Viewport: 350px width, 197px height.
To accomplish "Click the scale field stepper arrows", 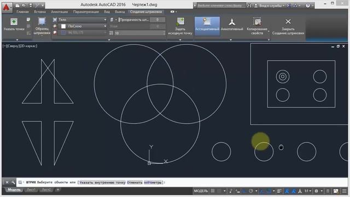I will click(164, 33).
